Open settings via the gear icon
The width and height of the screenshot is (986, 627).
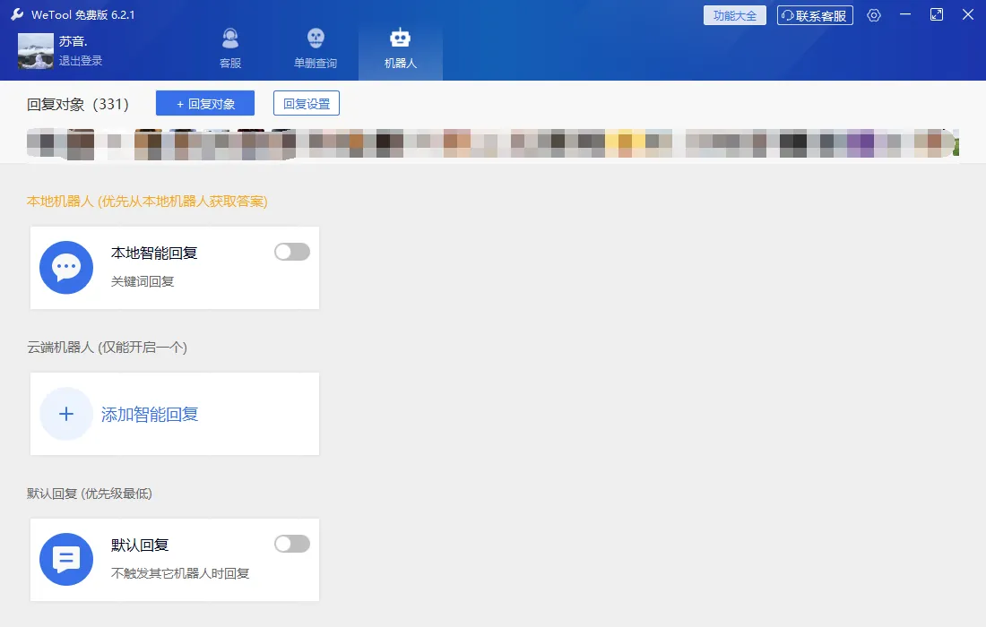pos(874,15)
